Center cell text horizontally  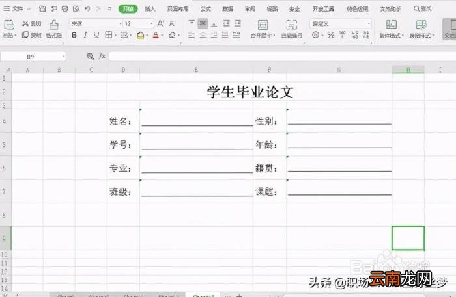click(x=203, y=35)
